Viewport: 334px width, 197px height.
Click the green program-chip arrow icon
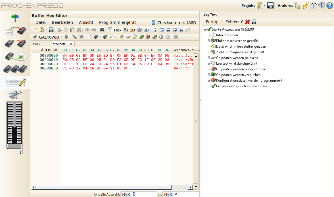pyautogui.click(x=141, y=37)
